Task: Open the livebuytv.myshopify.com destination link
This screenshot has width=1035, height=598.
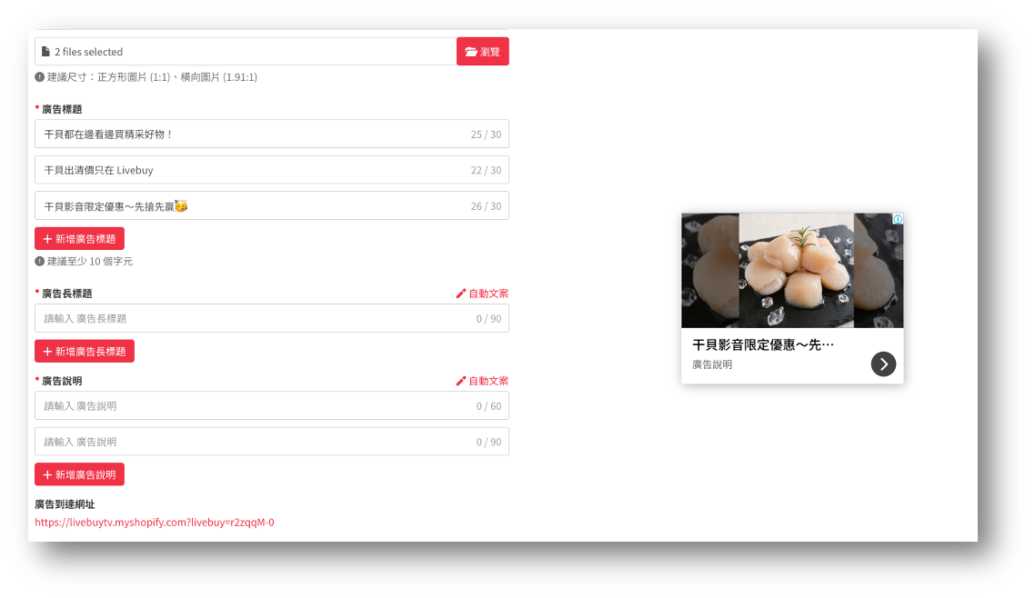Action: coord(155,523)
